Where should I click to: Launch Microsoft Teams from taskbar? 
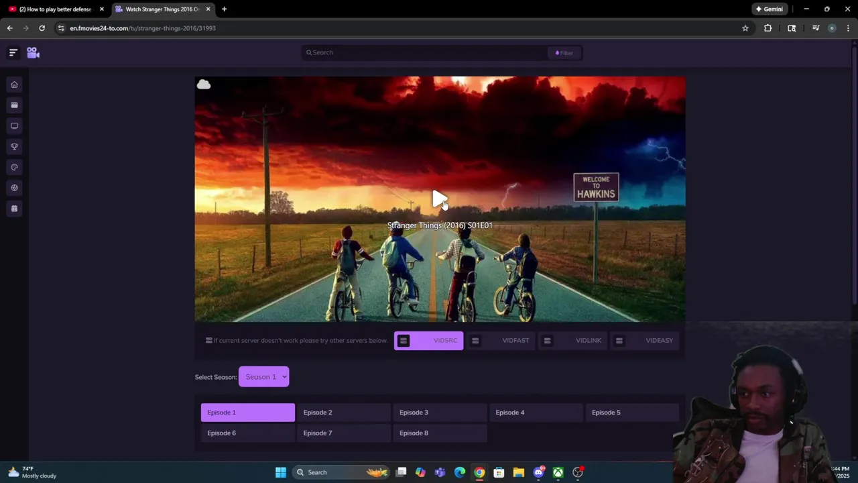[x=440, y=472]
